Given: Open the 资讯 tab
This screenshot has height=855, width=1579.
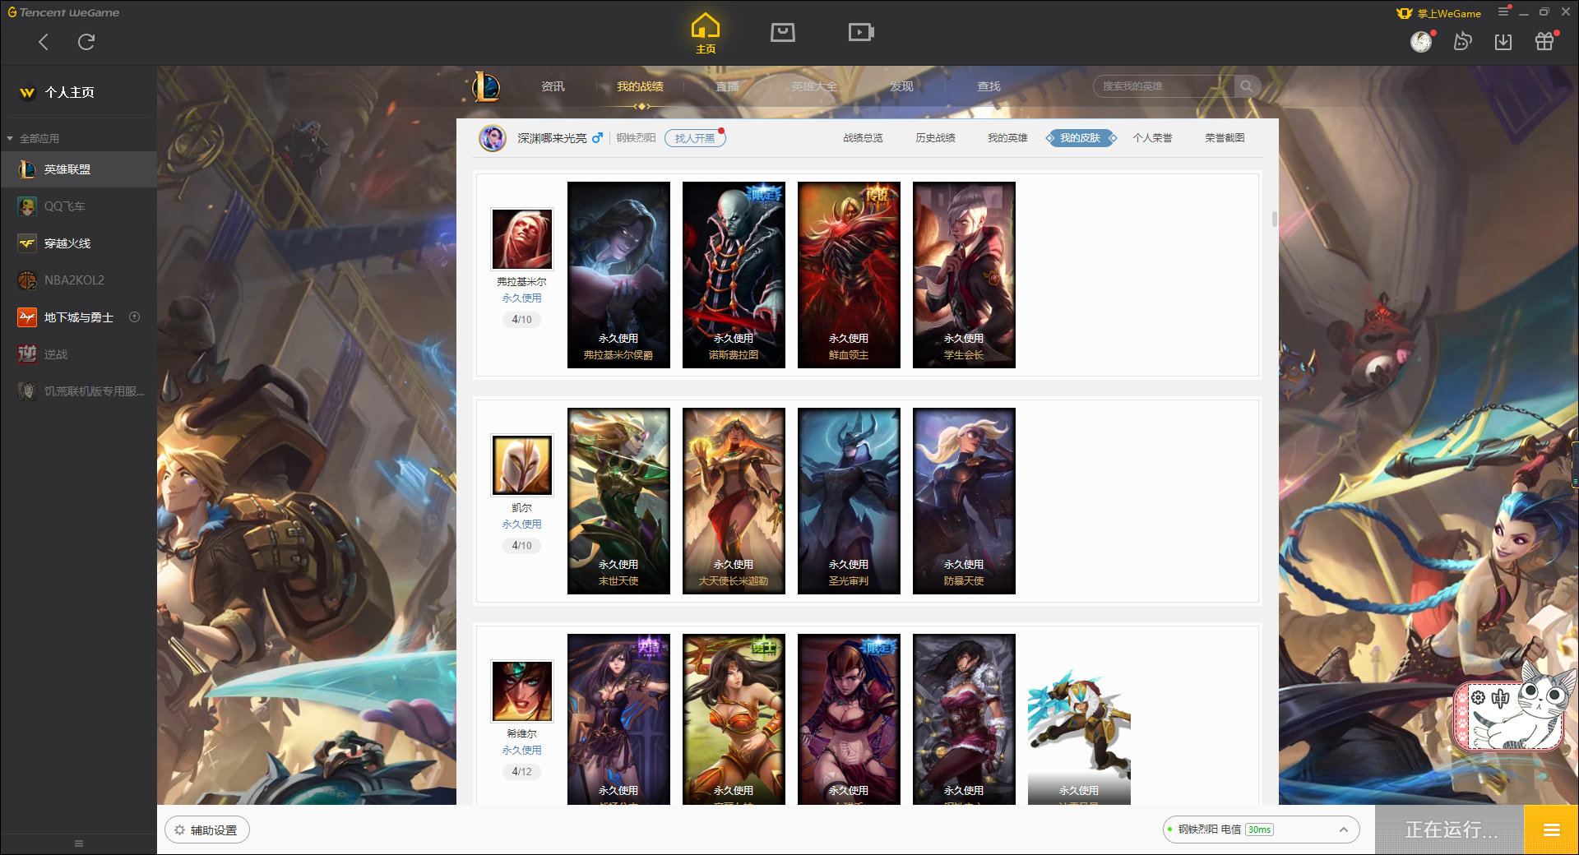Looking at the screenshot, I should (553, 86).
